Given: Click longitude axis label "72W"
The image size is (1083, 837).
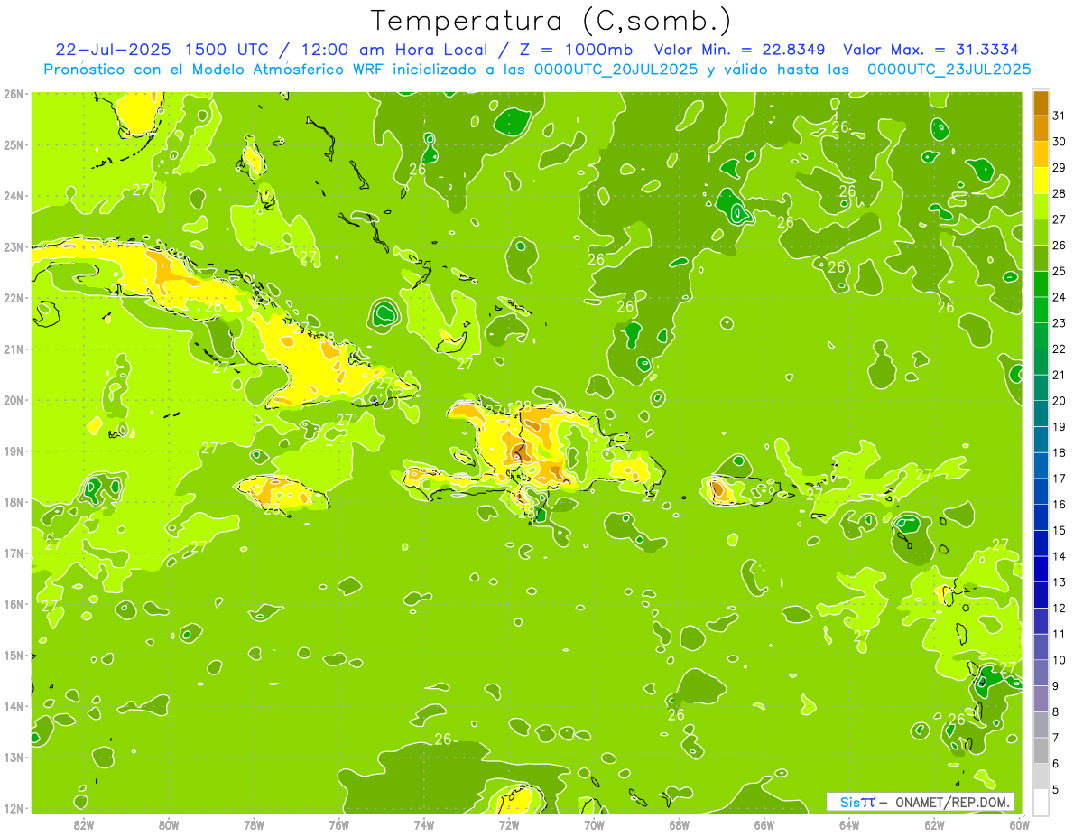Looking at the screenshot, I should tap(509, 824).
